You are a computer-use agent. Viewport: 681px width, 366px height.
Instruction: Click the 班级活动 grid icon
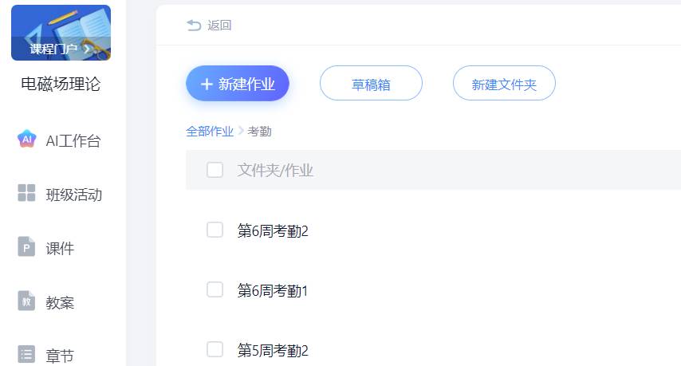tap(26, 193)
